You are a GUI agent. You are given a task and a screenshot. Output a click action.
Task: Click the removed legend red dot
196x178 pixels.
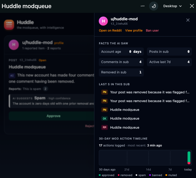click(x=118, y=175)
